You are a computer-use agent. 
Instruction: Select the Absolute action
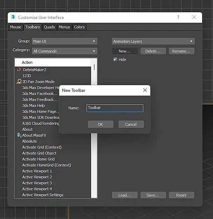[x=30, y=141]
